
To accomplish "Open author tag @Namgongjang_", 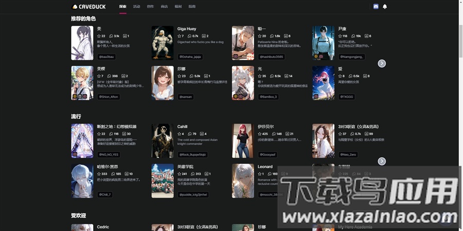I will 352,57.
